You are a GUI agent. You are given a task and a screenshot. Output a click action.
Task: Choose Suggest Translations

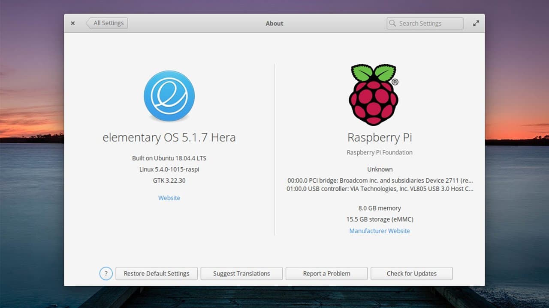point(241,273)
